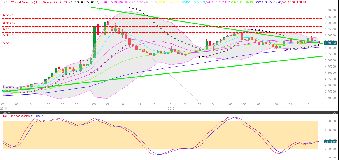Click the 5.70353 current price tag

331,43
